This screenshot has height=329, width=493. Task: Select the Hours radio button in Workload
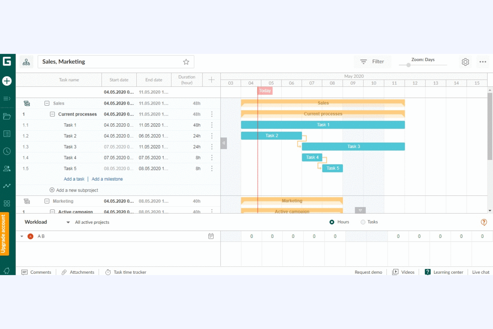pos(331,222)
